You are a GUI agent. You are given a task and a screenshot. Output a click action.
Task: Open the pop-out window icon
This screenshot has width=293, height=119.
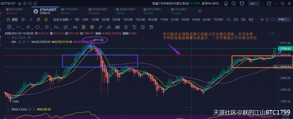(x=269, y=3)
